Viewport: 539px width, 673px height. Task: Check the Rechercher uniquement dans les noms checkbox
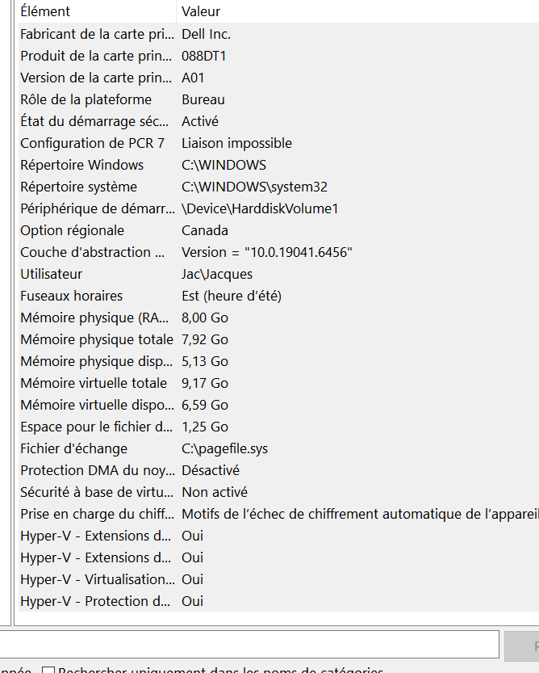(x=48, y=671)
